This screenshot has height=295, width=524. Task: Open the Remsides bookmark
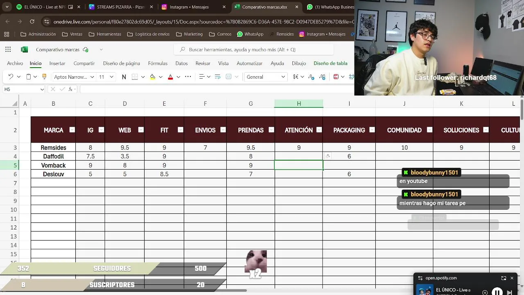click(282, 34)
